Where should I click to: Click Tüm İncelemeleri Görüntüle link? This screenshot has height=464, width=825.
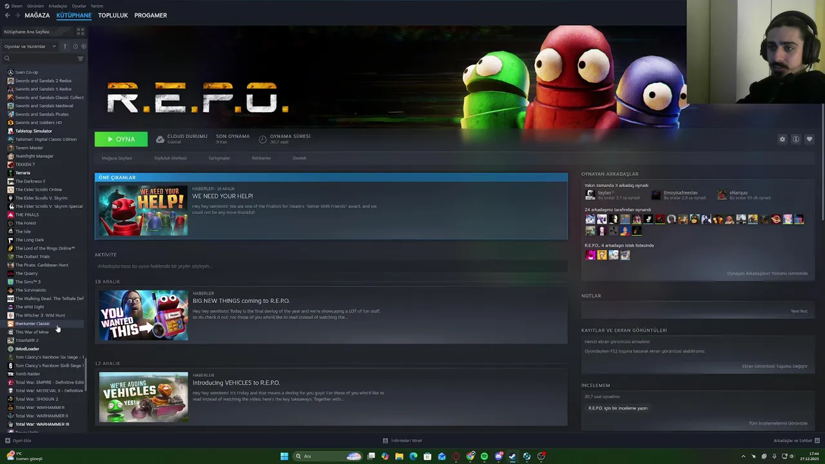(x=778, y=423)
